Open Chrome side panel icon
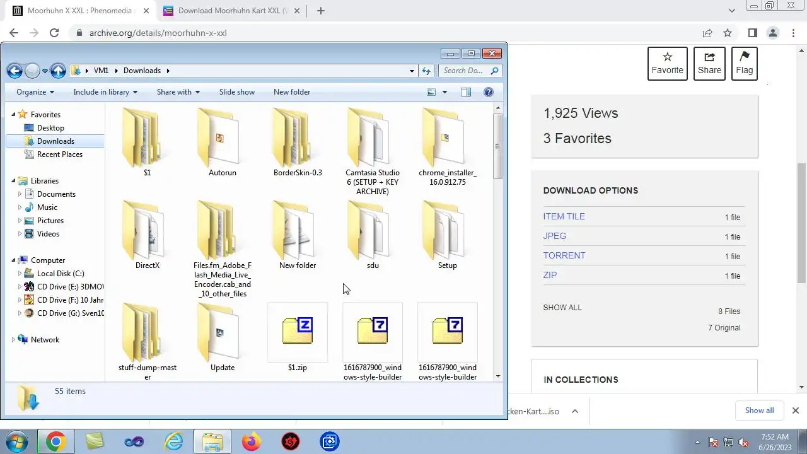Screen dimensions: 807x454 [x=752, y=33]
